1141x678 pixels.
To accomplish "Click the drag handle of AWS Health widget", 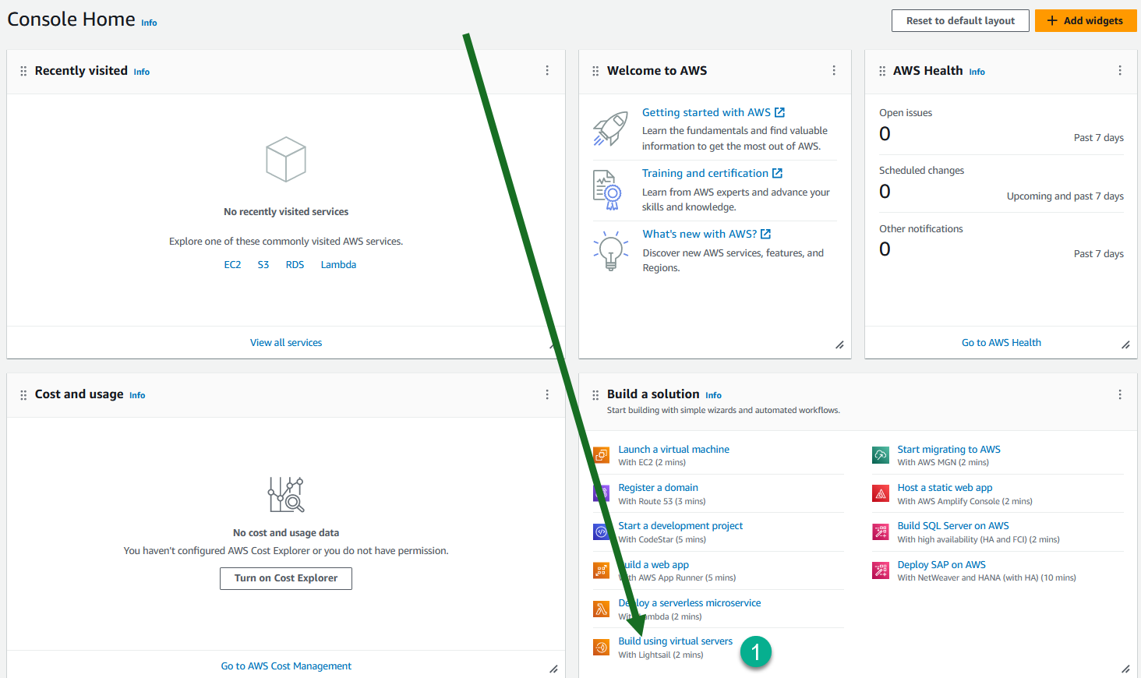I will [x=882, y=71].
